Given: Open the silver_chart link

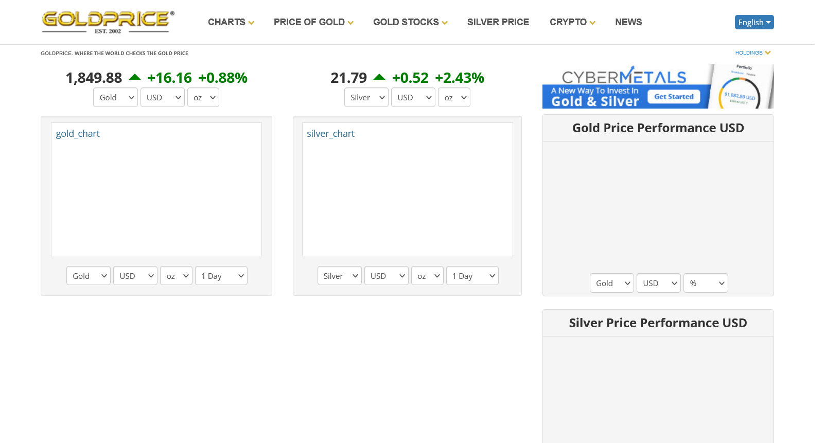Looking at the screenshot, I should click(330, 134).
